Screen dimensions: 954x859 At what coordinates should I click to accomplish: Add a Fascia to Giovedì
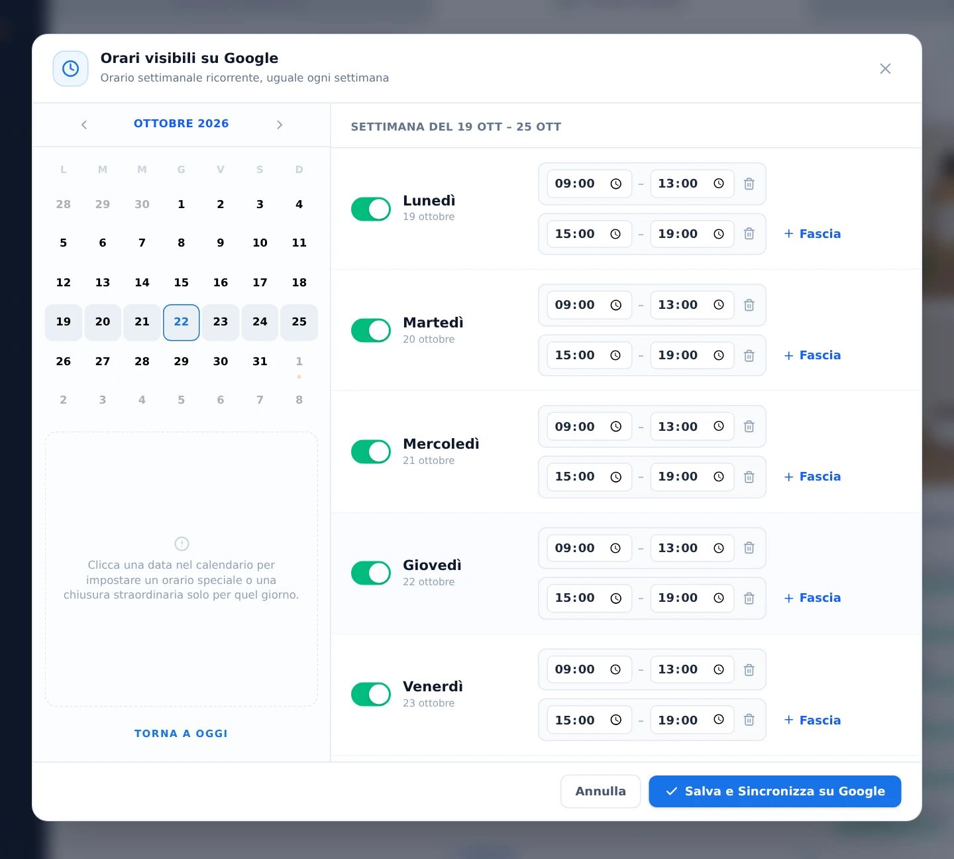(x=812, y=598)
